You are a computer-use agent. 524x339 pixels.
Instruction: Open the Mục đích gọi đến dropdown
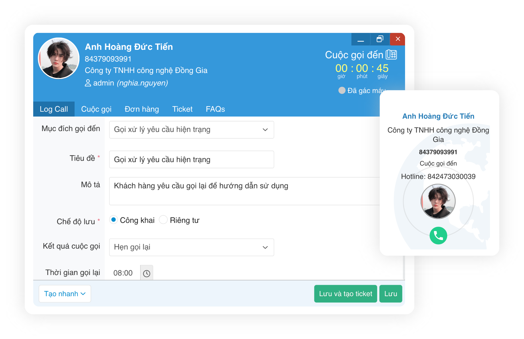[x=191, y=130]
